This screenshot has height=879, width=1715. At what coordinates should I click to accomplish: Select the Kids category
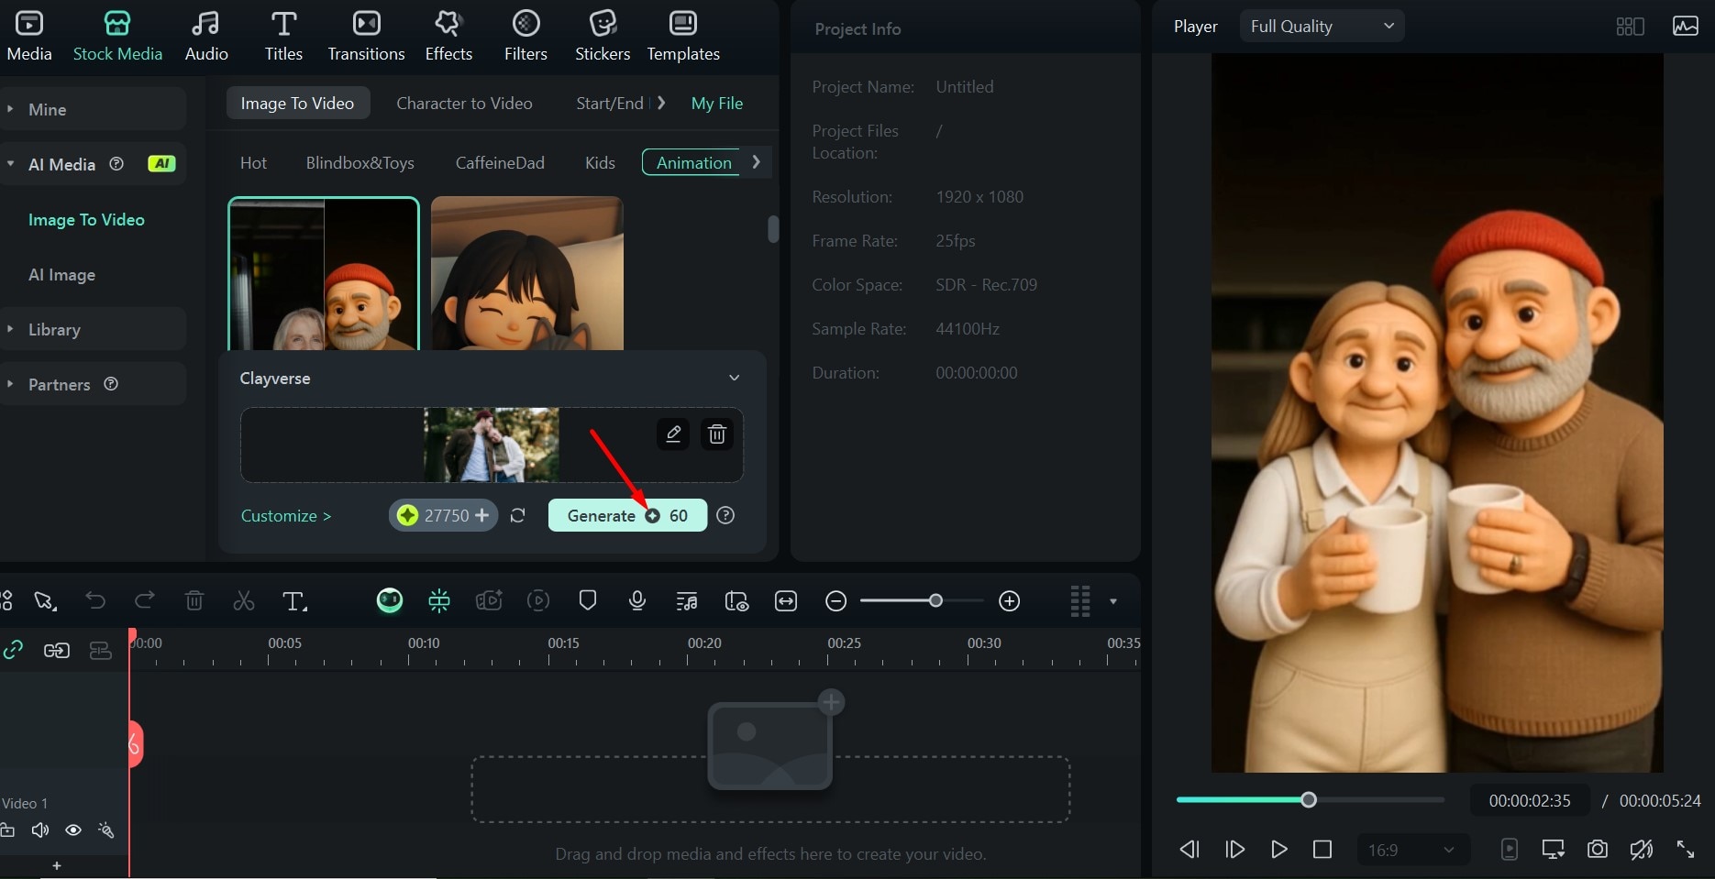(x=600, y=162)
